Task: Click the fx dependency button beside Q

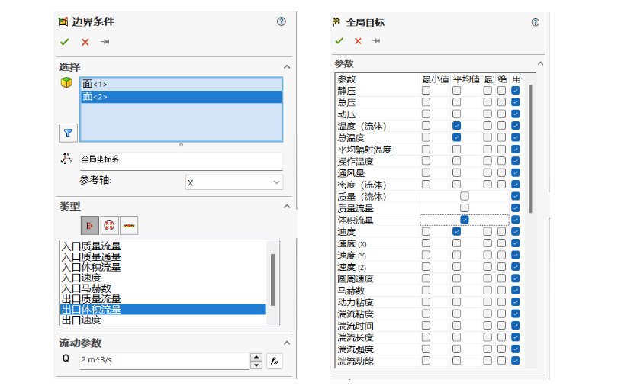Action: pos(275,360)
